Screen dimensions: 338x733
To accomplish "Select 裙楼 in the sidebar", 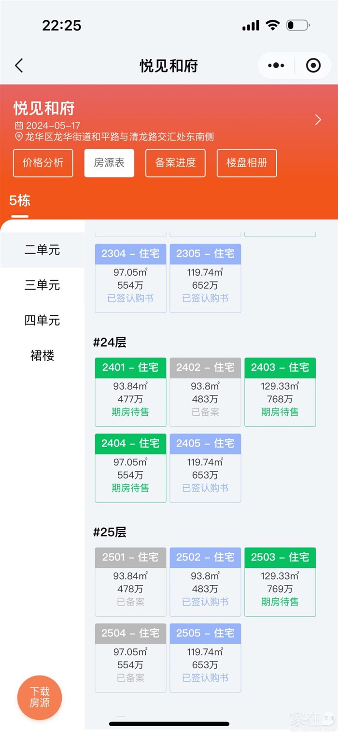I will 42,356.
